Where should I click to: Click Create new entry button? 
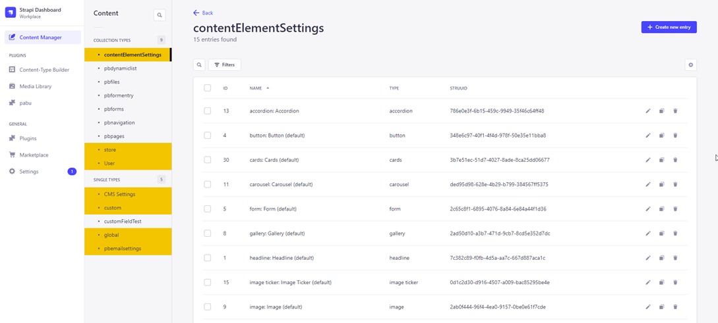tap(669, 27)
